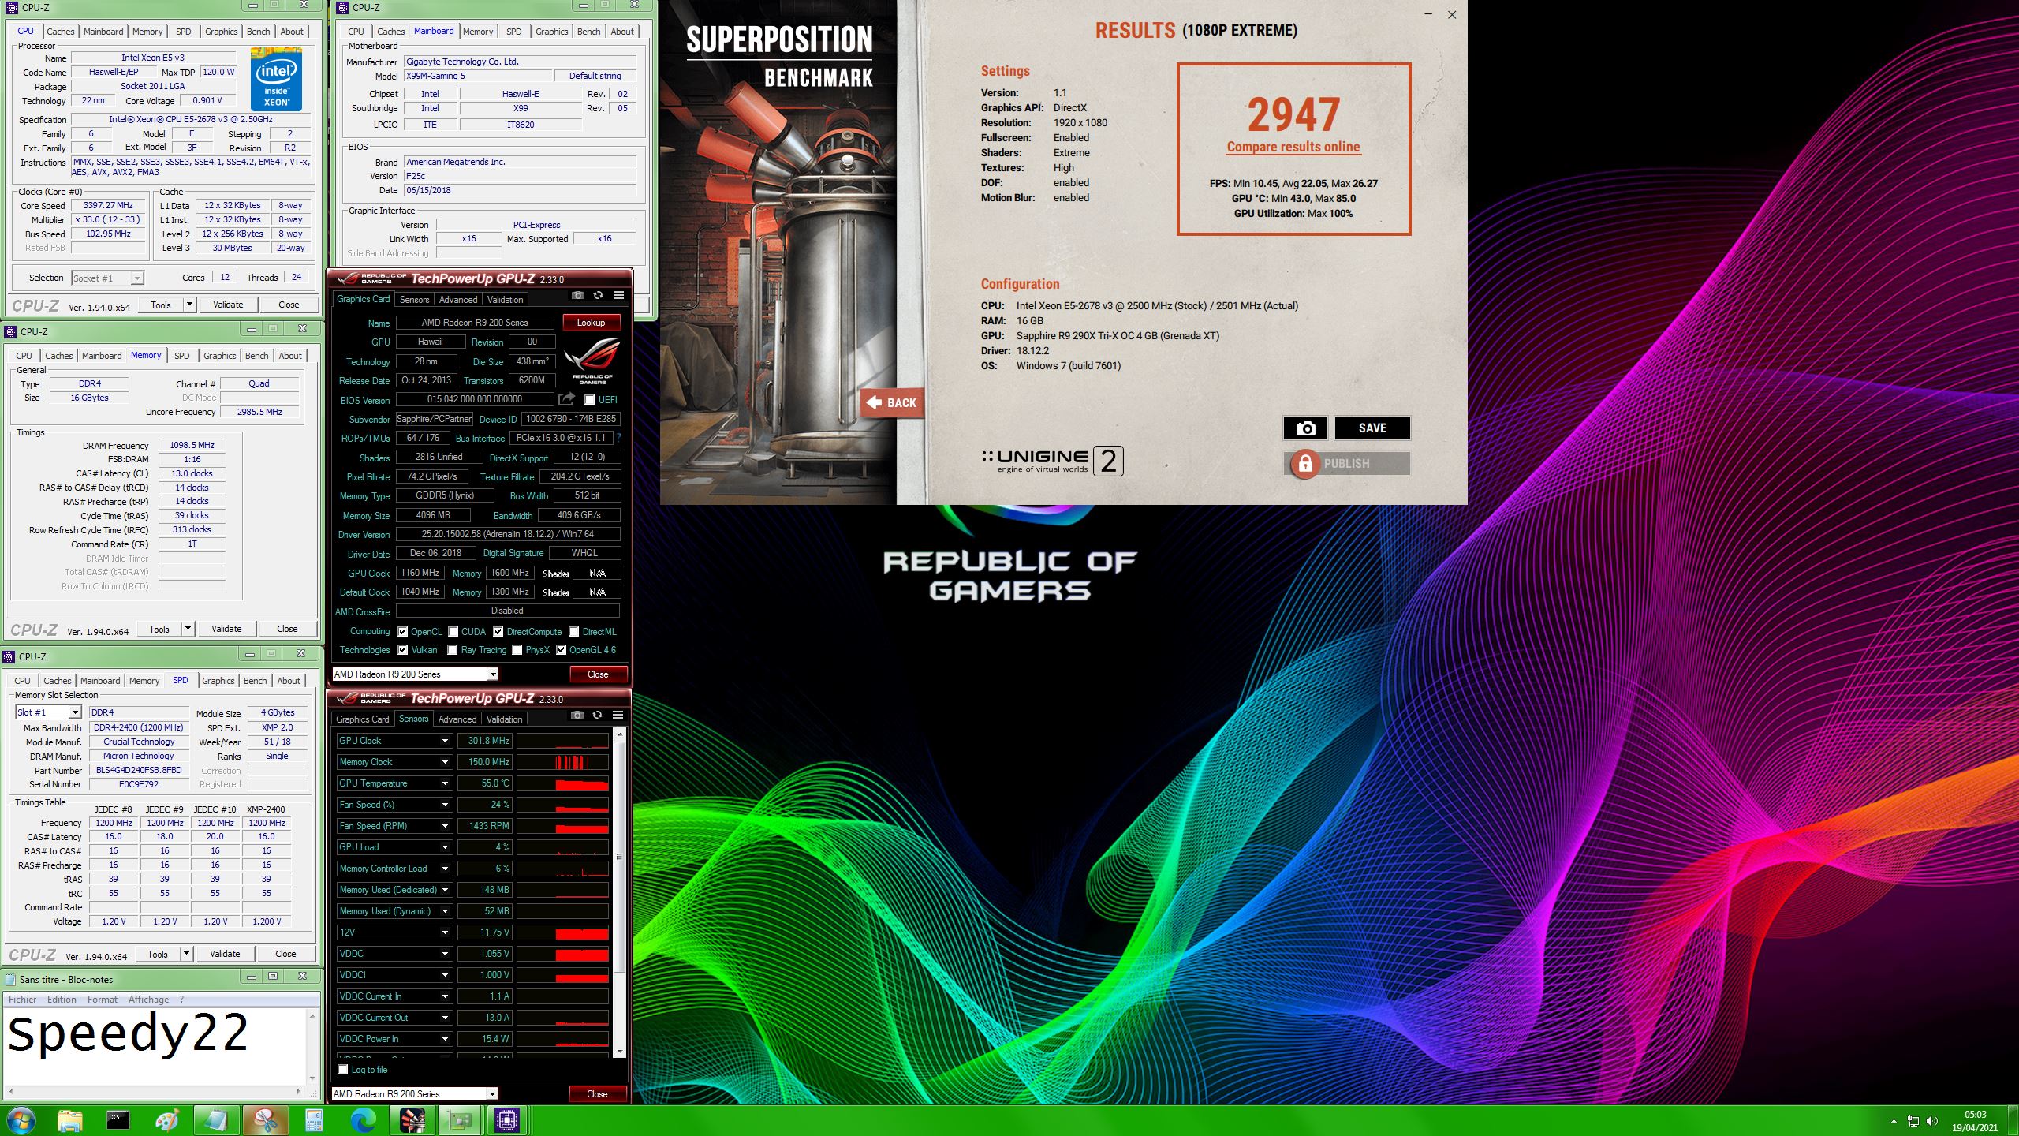Open the hamburger menu in GPU-Z Graphics Card window
Screen dimensions: 2019x1136
618,295
